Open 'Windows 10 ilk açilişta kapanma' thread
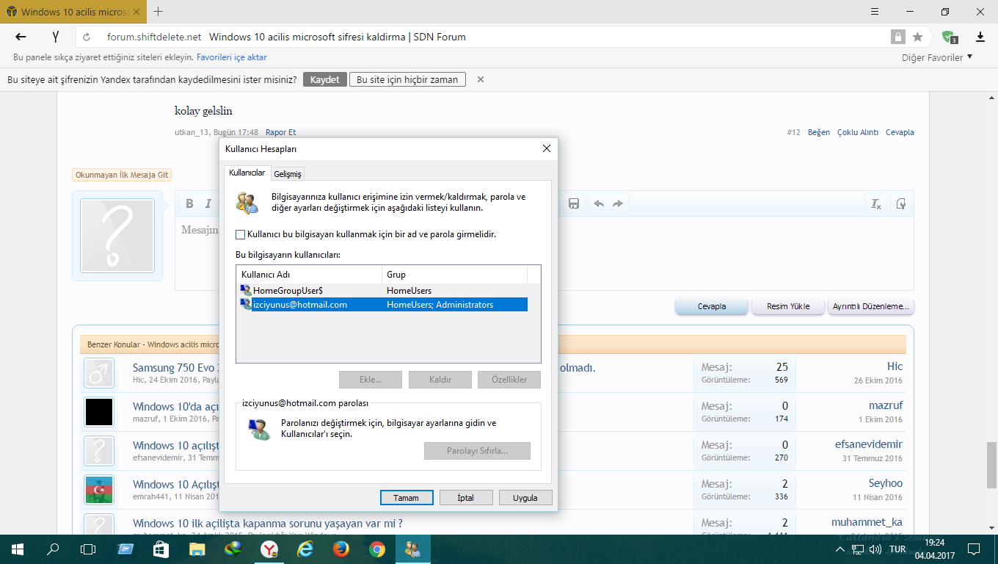 (268, 524)
